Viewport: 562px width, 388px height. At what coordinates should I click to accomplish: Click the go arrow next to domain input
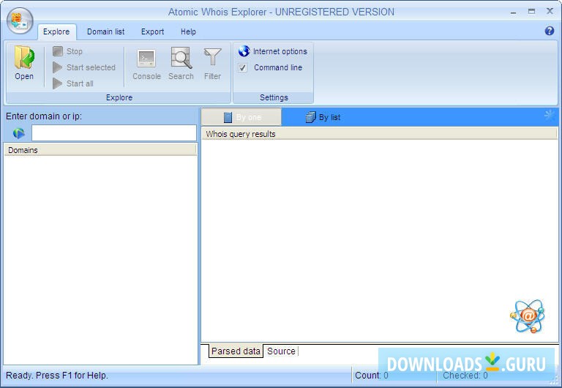18,133
